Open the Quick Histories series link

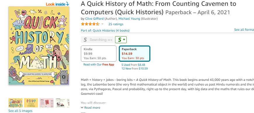pyautogui.click(x=105, y=30)
